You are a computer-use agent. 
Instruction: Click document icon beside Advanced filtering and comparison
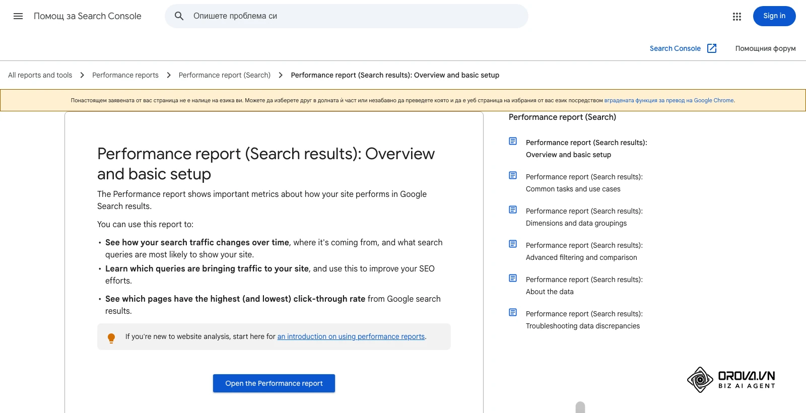513,244
